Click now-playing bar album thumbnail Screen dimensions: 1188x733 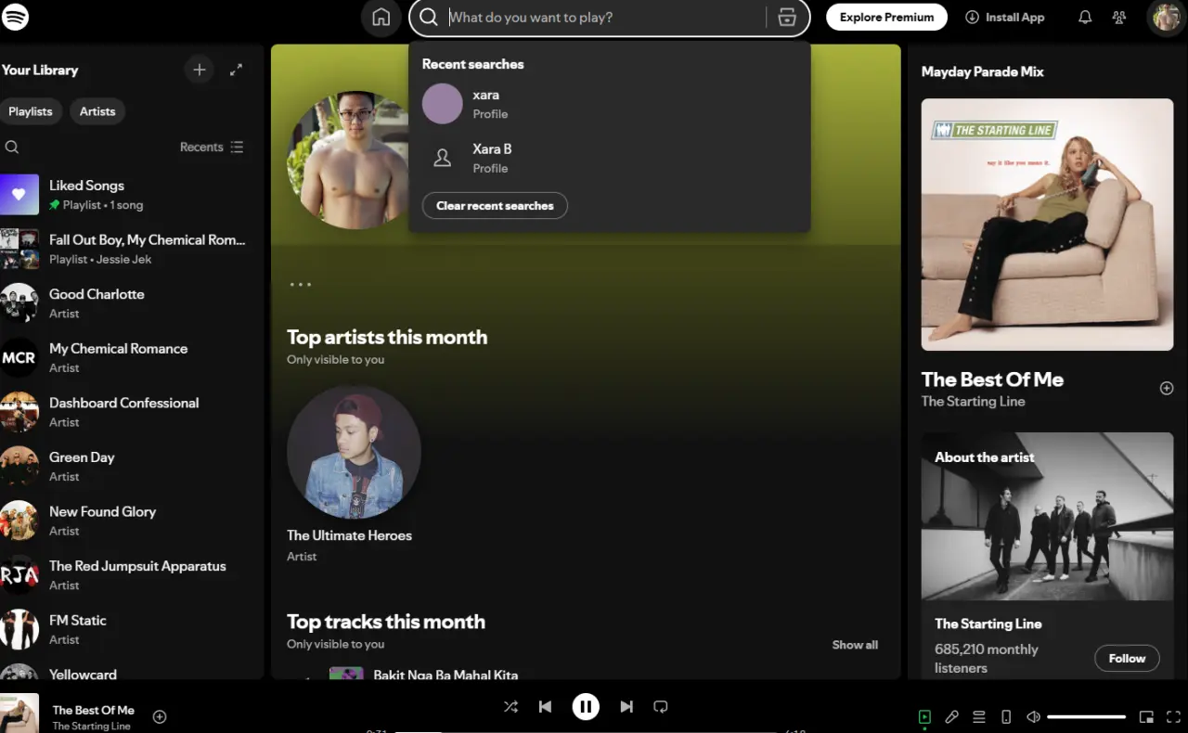pos(19,713)
